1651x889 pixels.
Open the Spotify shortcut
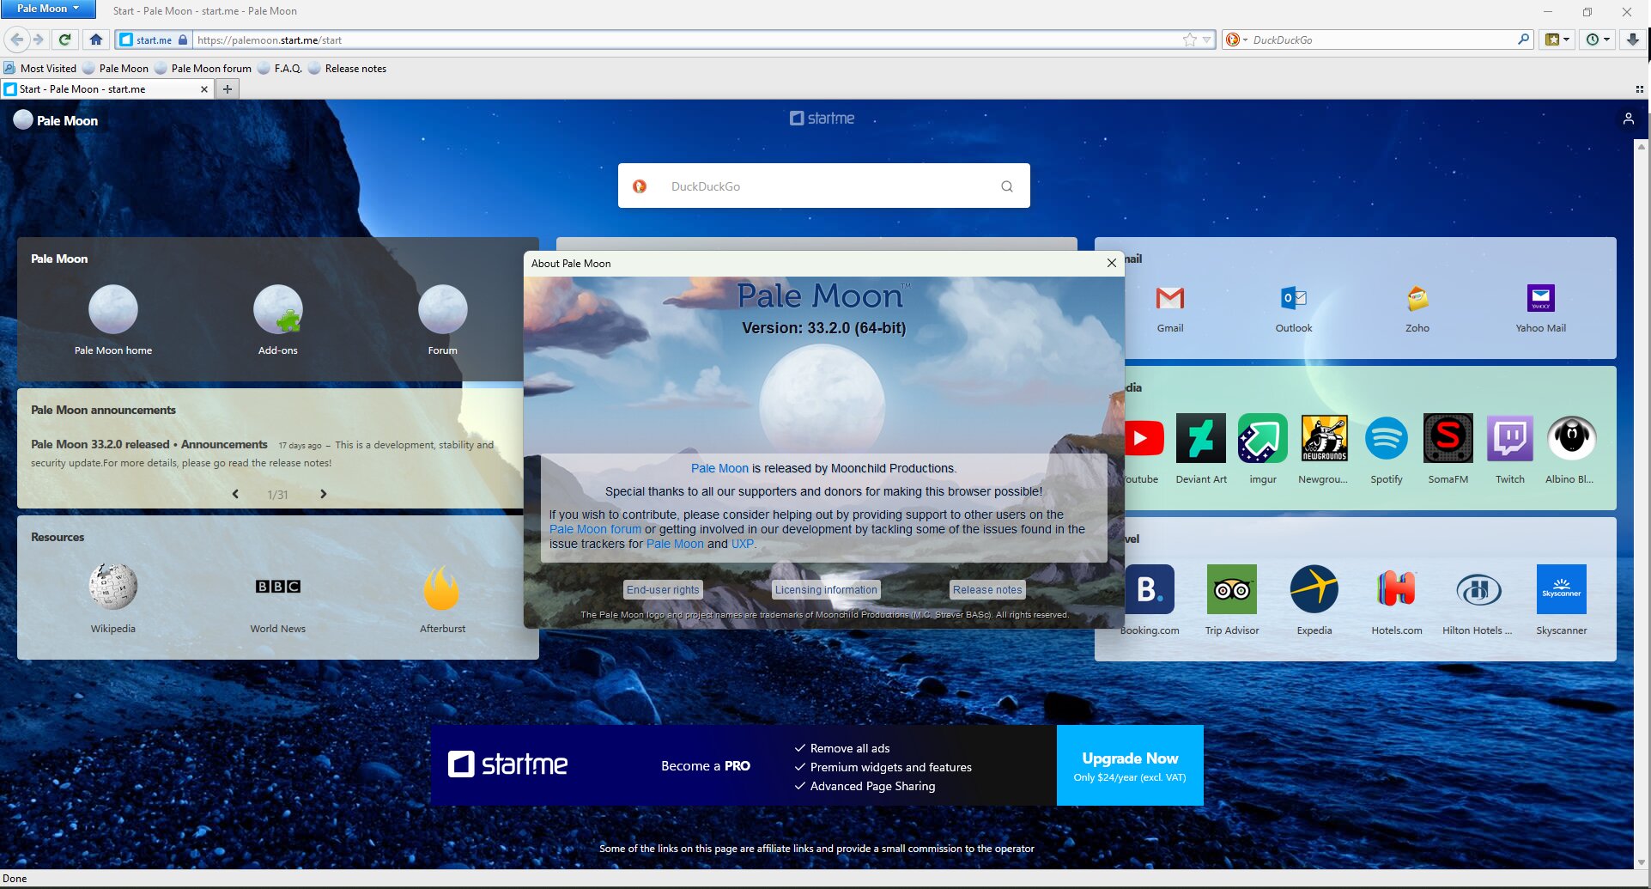pyautogui.click(x=1386, y=448)
